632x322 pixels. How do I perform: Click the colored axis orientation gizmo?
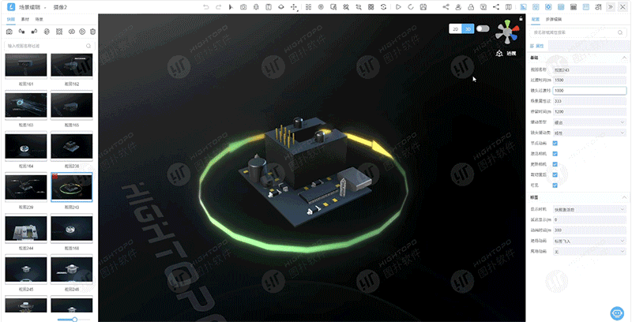(x=507, y=32)
